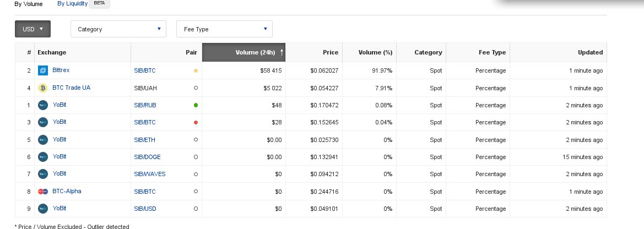The image size is (644, 229).
Task: Click the YoBit logo in SIB/RUB row
Action: (43, 105)
